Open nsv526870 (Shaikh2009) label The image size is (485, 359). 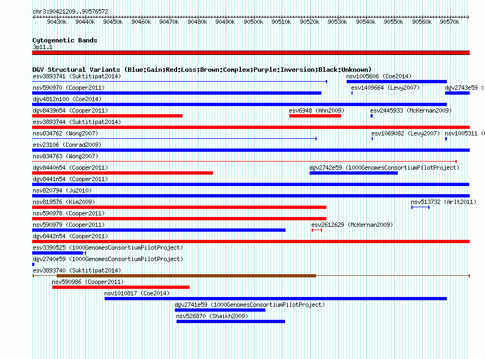tap(212, 316)
